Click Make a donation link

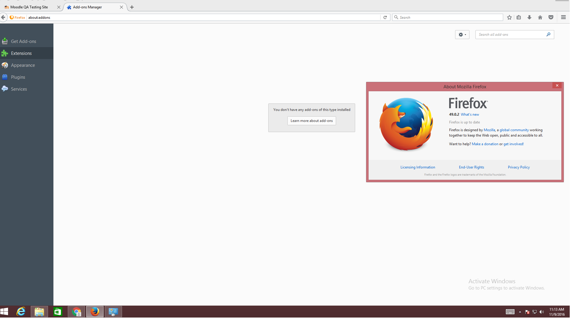click(x=485, y=144)
